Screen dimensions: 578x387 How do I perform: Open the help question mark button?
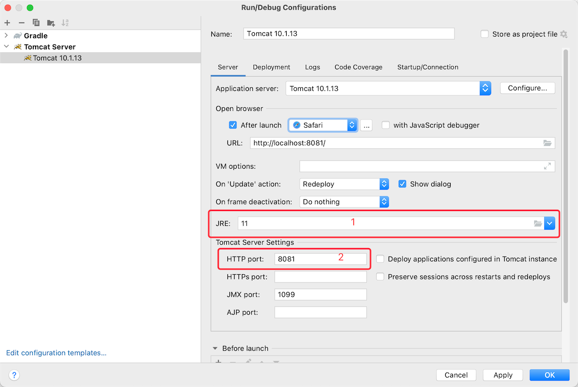tap(15, 375)
